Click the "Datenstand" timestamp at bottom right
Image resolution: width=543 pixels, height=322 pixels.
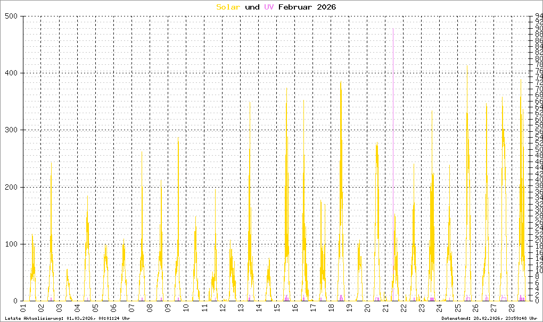489,318
